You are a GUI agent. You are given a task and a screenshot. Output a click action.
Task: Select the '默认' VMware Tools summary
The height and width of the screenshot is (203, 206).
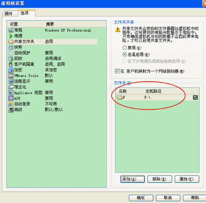click(49, 76)
